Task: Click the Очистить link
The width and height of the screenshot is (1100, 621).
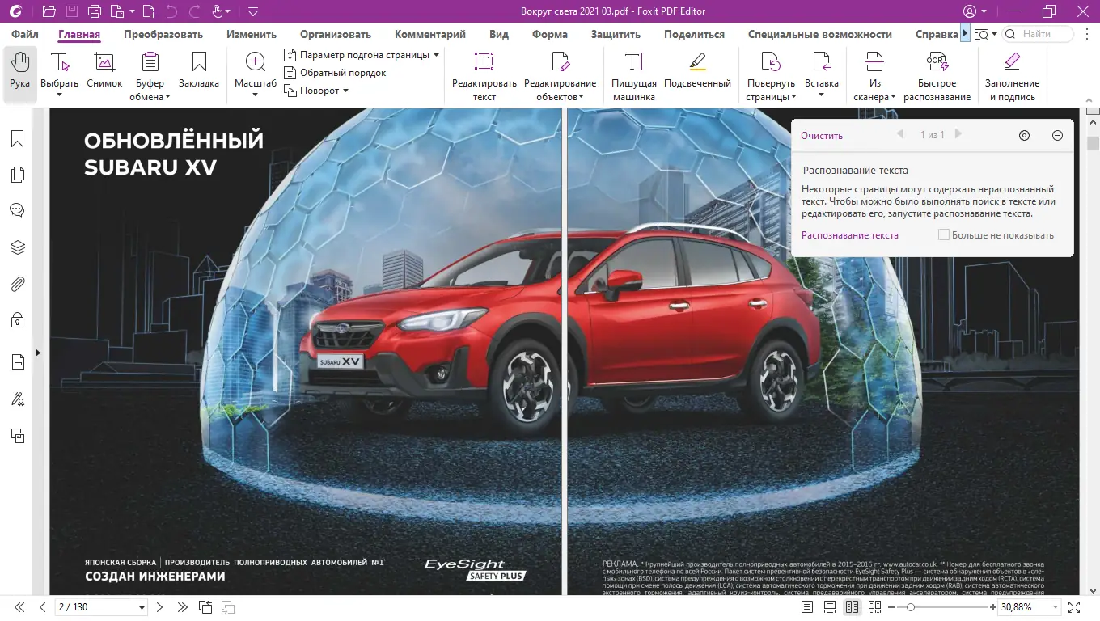Action: pos(822,136)
